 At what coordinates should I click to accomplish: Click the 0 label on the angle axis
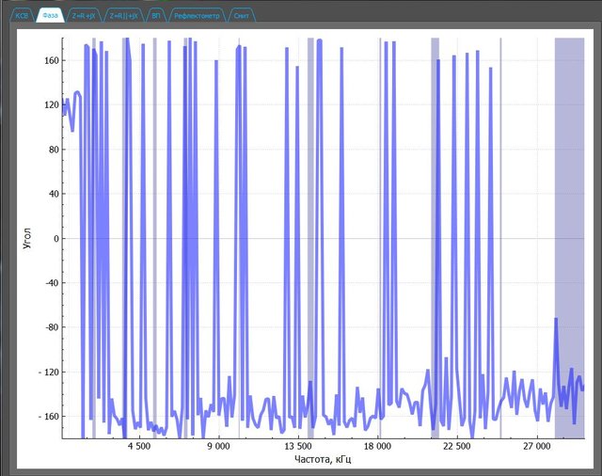click(55, 238)
